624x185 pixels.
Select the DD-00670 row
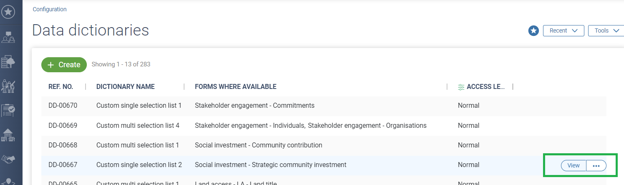[63, 106]
